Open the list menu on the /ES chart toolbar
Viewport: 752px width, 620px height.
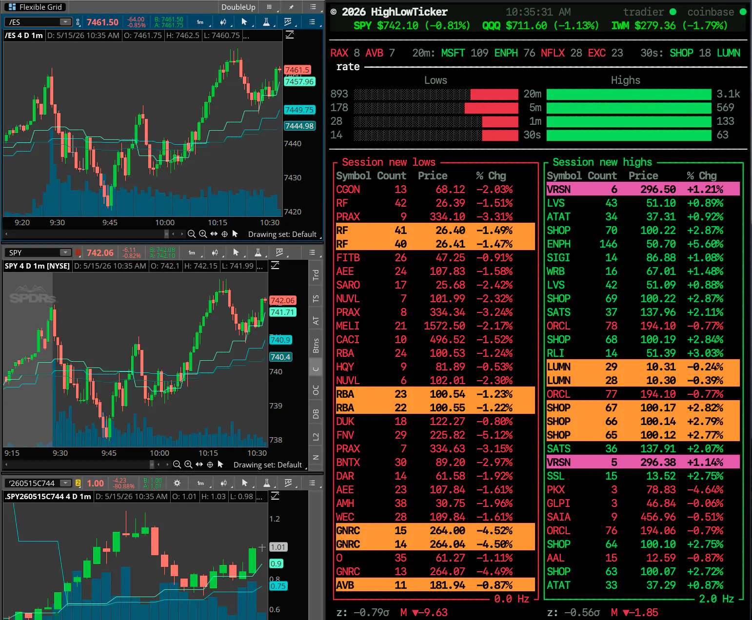point(313,22)
